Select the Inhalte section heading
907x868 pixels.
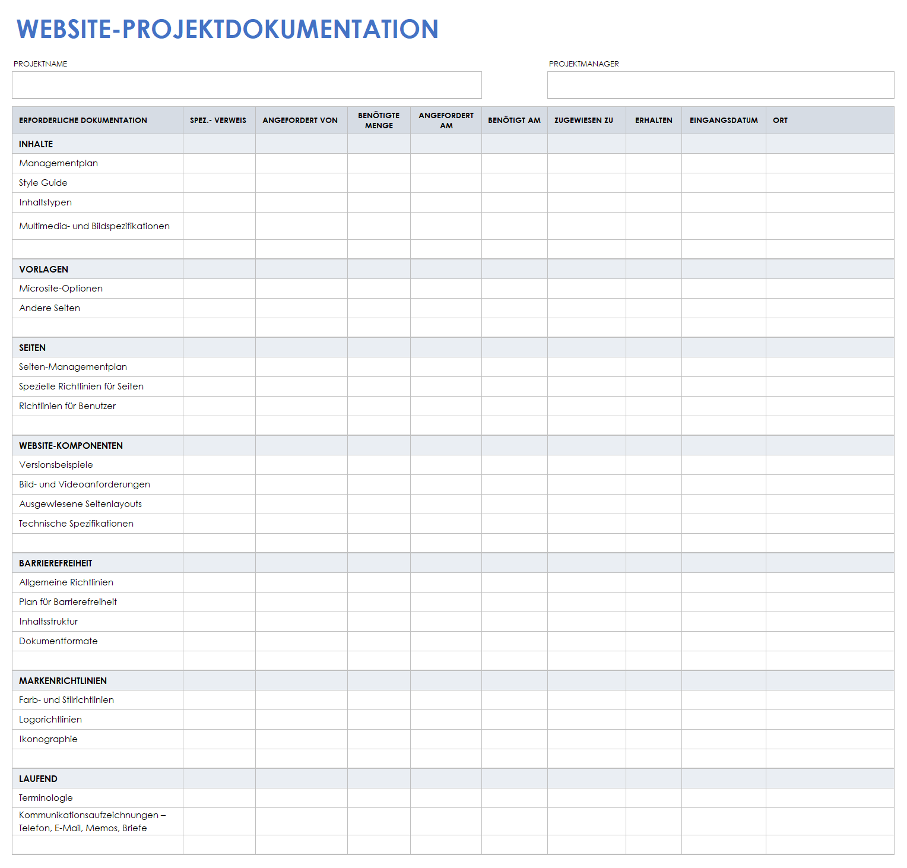click(x=36, y=144)
